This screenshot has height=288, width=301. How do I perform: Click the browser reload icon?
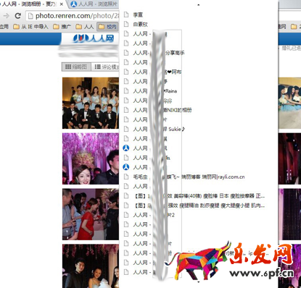click(18, 16)
